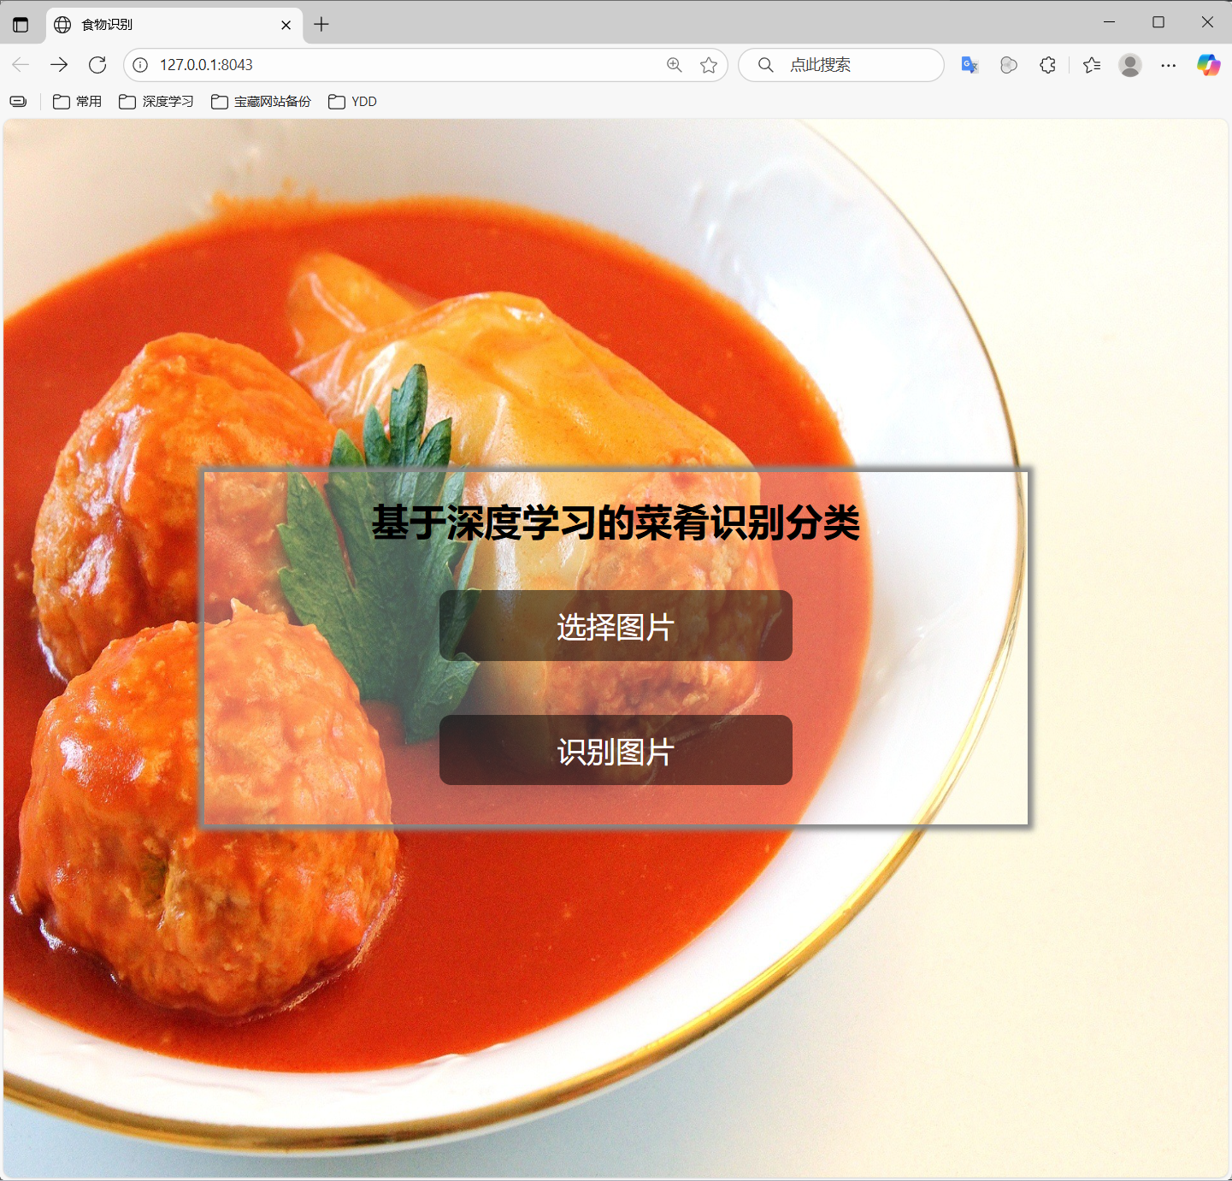Open the favorites list icon

coord(1092,65)
